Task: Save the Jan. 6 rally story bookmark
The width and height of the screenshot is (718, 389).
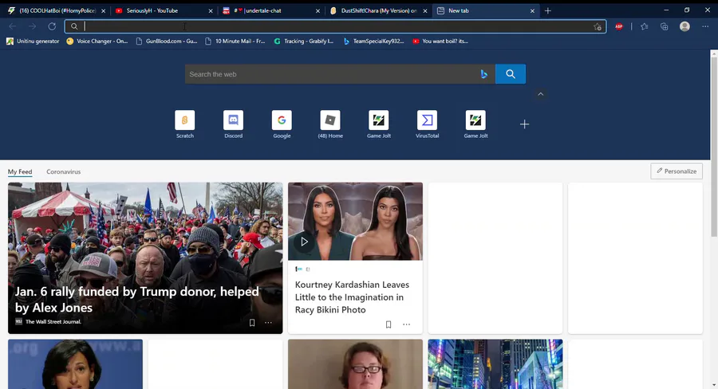Action: [252, 323]
